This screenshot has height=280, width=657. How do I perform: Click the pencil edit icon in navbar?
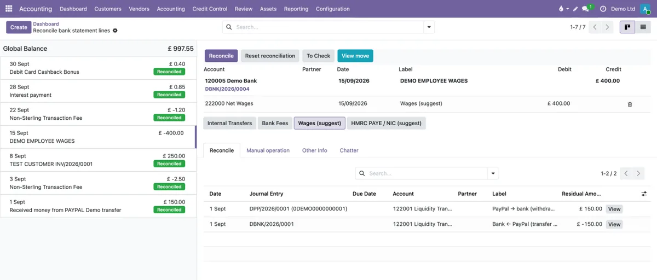click(x=575, y=9)
